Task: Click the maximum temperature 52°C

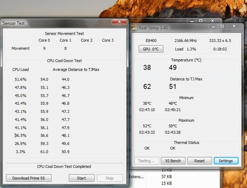Action: pyautogui.click(x=147, y=126)
